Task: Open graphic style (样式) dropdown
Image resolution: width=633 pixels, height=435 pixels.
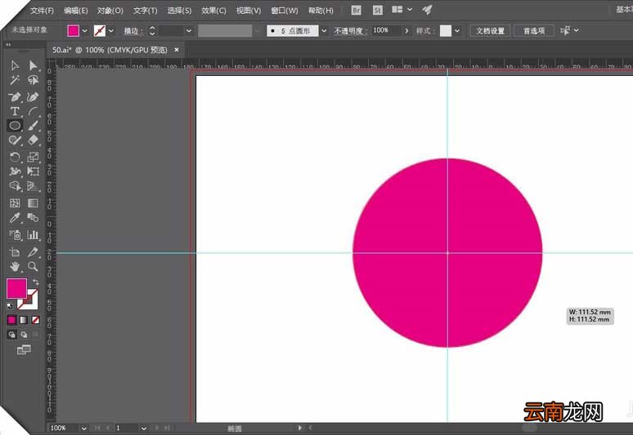Action: pos(457,31)
